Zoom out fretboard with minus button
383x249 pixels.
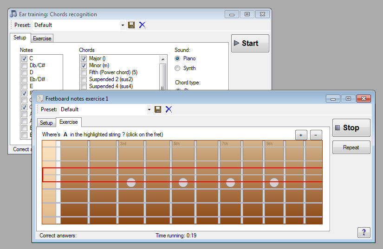tap(316, 135)
